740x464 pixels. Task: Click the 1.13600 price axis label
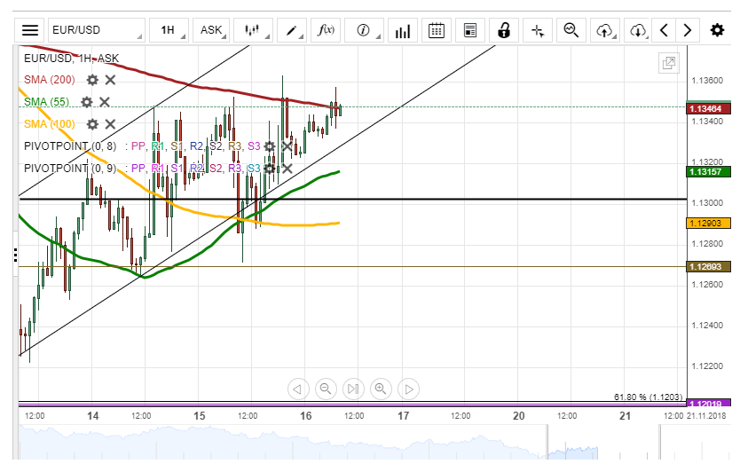click(x=707, y=81)
